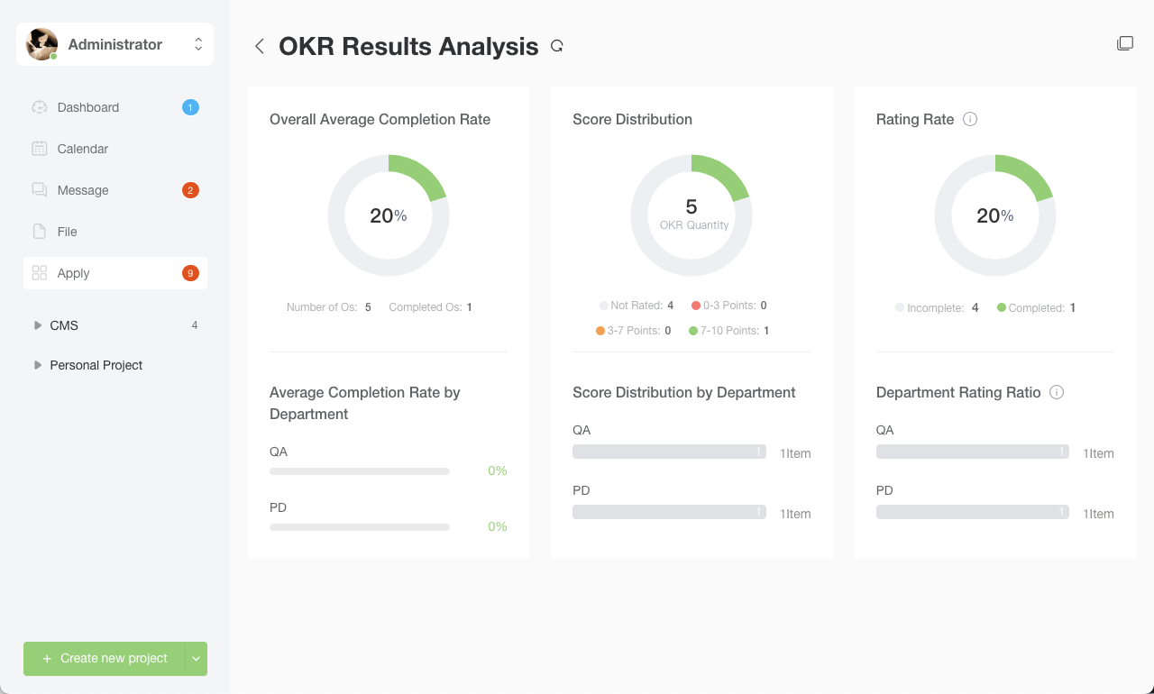The width and height of the screenshot is (1154, 694).
Task: Open the Create new project dropdown arrow
Action: click(197, 659)
